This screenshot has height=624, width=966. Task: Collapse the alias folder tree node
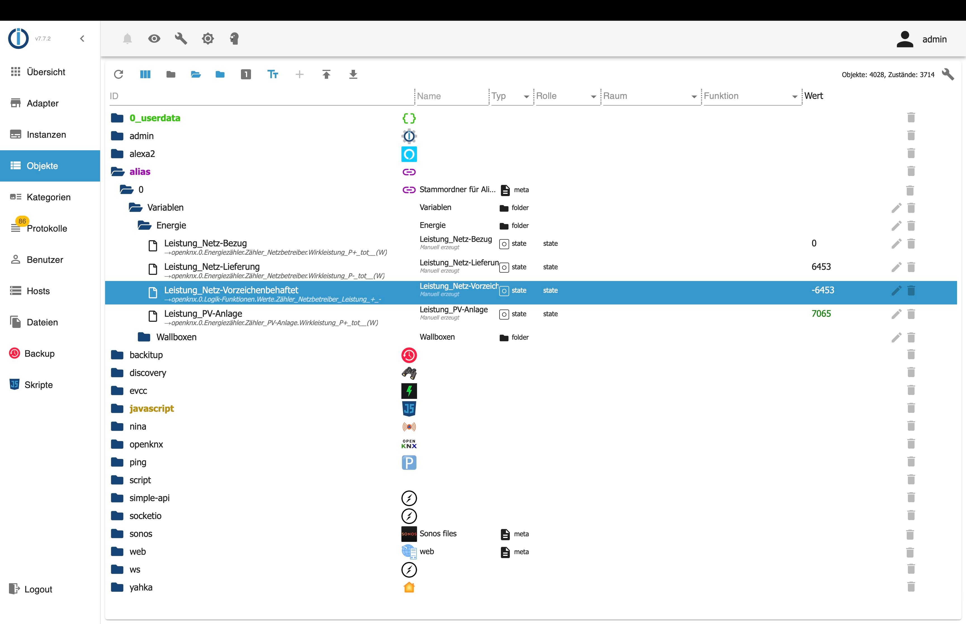click(118, 172)
